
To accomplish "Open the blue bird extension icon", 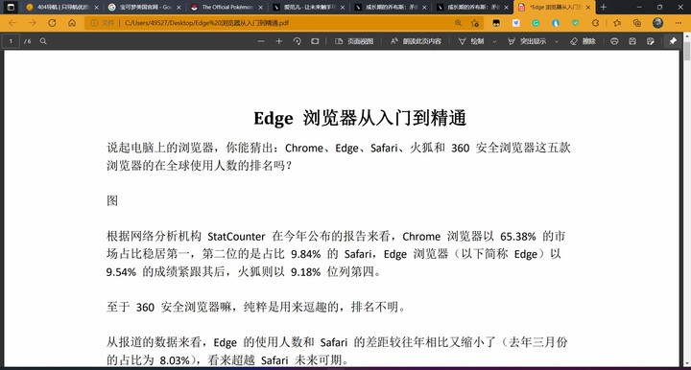I will (x=516, y=23).
